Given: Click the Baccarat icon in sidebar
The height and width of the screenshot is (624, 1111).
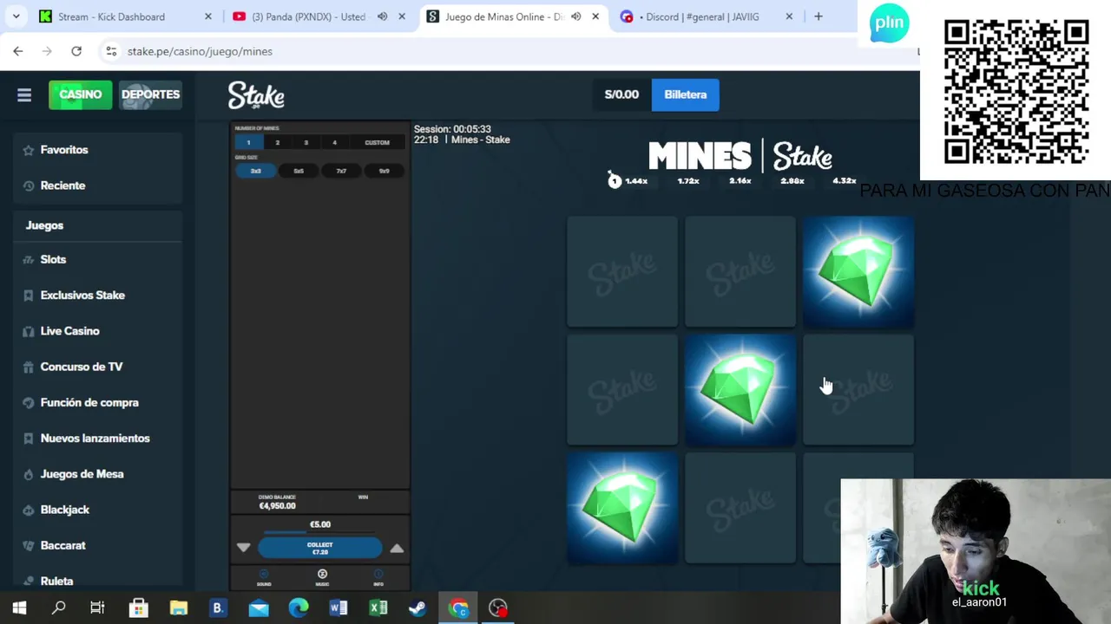Looking at the screenshot, I should pos(29,545).
